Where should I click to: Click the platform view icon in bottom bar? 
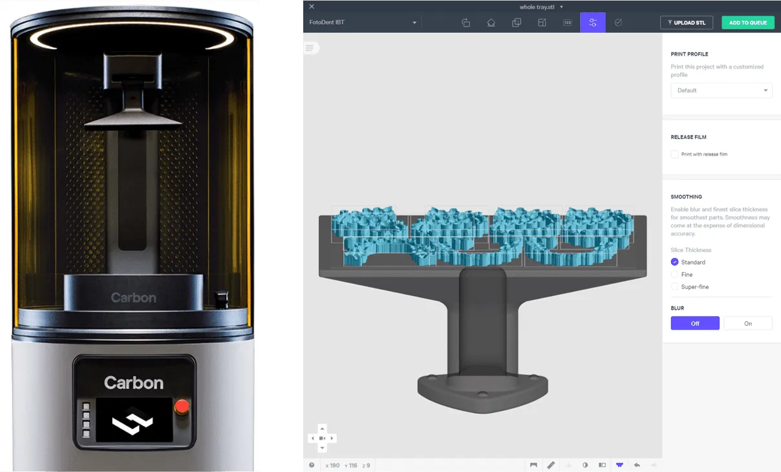533,465
